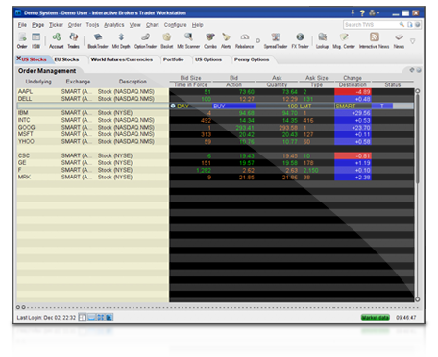Screen dimensions: 438x357
Task: Open the Tools menu
Action: click(x=92, y=25)
